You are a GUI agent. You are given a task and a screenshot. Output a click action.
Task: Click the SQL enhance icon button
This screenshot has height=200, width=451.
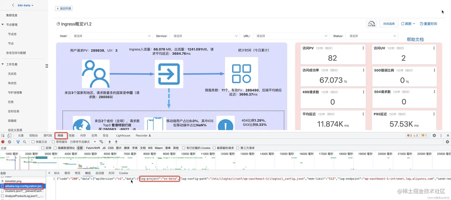pos(371,24)
